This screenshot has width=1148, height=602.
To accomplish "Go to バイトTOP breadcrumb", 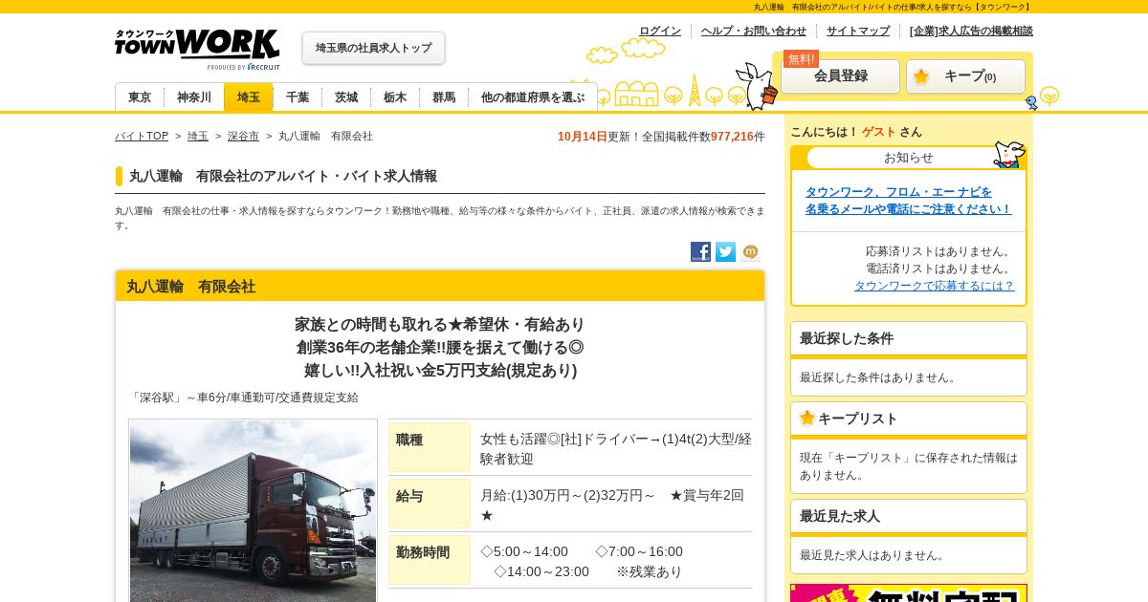I will coord(142,137).
